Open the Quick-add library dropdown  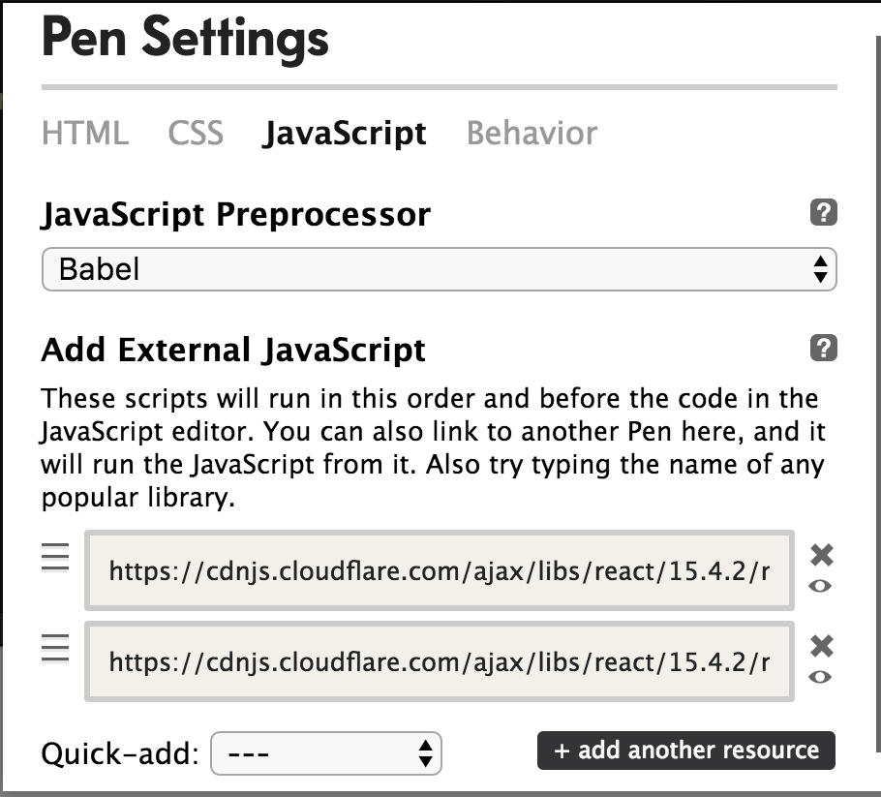[325, 752]
